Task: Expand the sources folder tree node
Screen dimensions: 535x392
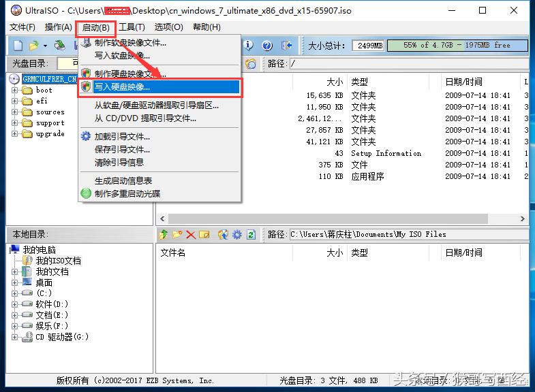Action: point(14,112)
